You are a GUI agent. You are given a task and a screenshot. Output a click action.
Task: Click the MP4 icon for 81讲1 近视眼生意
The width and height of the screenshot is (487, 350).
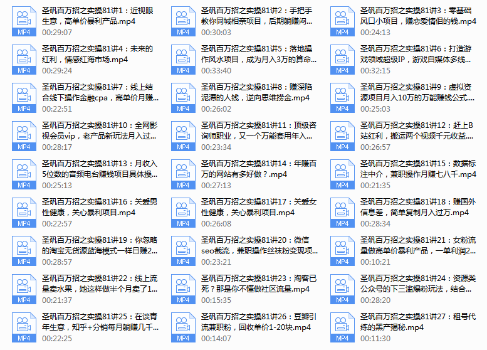[x=24, y=23]
